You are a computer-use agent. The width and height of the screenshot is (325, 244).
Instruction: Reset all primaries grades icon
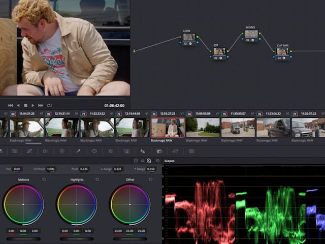(x=158, y=161)
